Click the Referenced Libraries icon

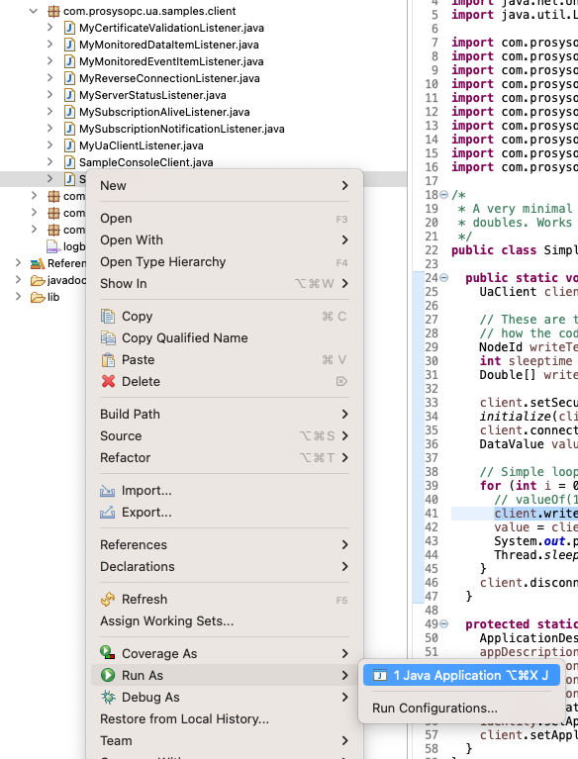click(x=38, y=264)
